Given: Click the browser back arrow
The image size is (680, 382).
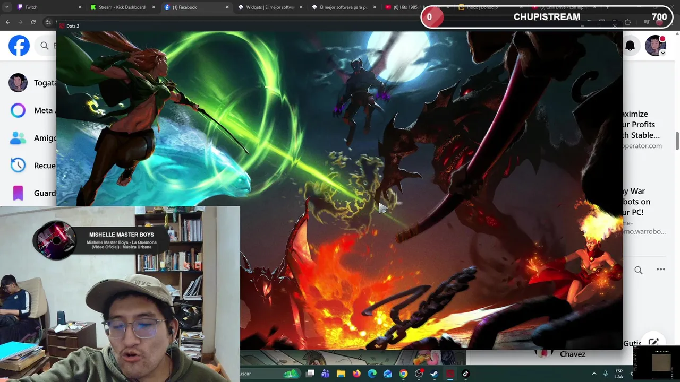Looking at the screenshot, I should click(x=7, y=22).
